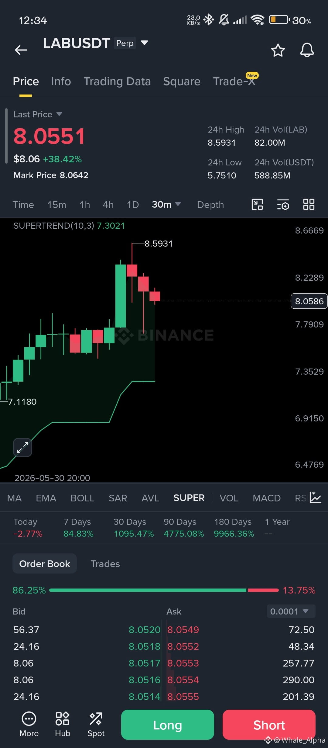The height and width of the screenshot is (748, 328).
Task: Add LABUSDT to favorites star
Action: 278,50
